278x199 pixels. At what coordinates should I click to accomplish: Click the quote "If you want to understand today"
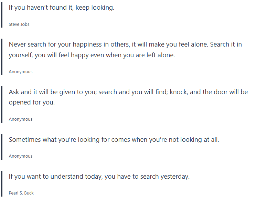tap(99, 177)
